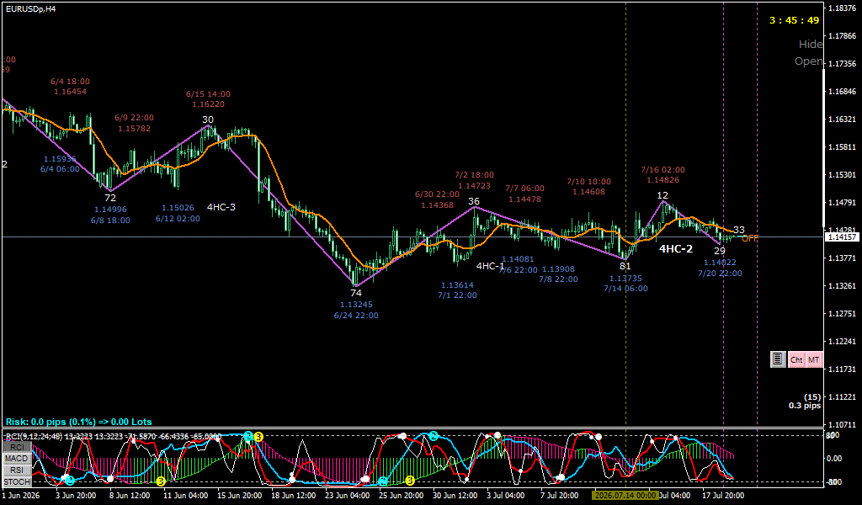Click the 0.3 pips spread readout
The width and height of the screenshot is (862, 505).
804,406
